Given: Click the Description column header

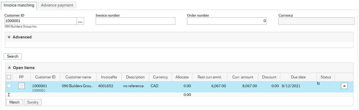Looking at the screenshot, I should tap(135, 77).
